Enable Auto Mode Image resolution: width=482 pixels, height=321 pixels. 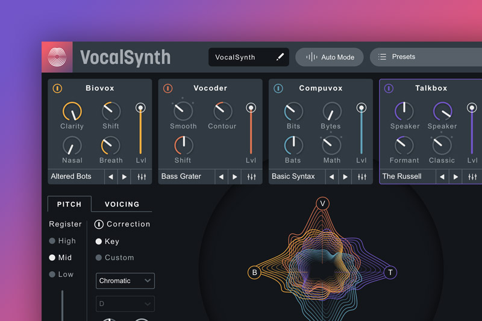(x=330, y=57)
